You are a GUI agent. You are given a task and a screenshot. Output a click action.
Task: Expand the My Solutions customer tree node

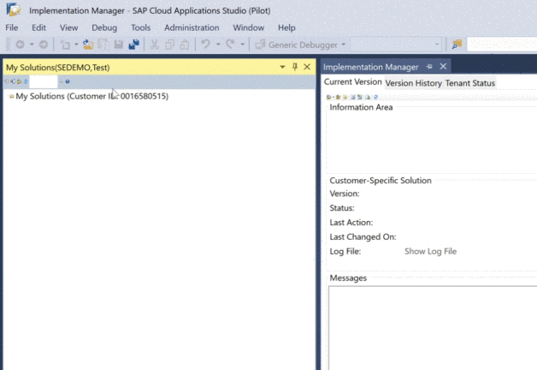click(10, 97)
